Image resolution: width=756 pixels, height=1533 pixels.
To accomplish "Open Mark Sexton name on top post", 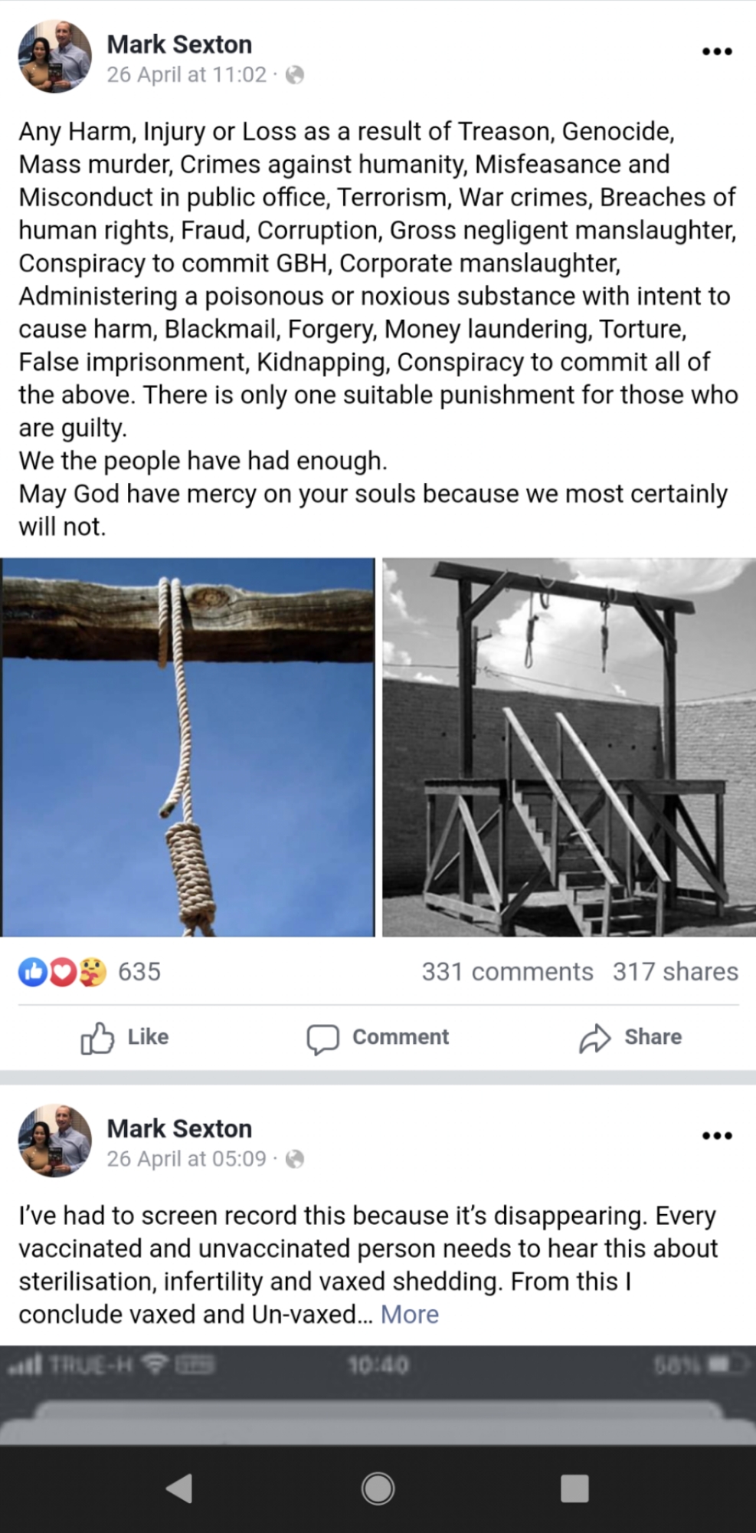I will [179, 44].
